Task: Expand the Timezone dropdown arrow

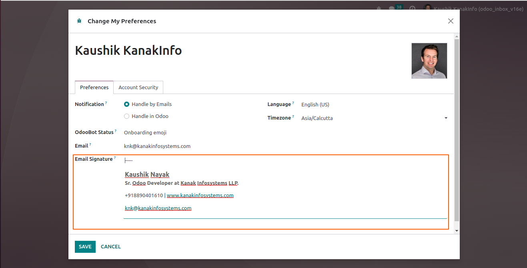Action: [446, 118]
